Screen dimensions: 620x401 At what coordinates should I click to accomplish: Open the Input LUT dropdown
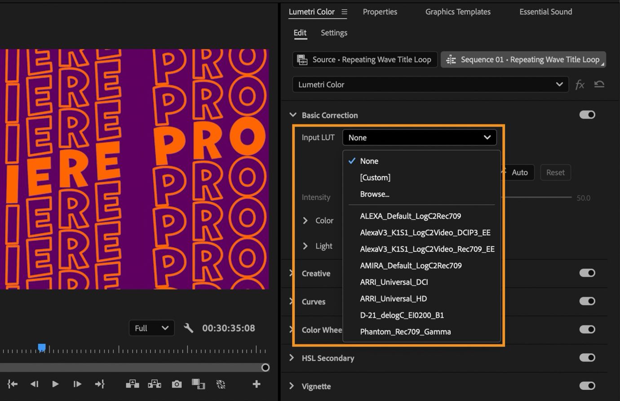tap(419, 137)
